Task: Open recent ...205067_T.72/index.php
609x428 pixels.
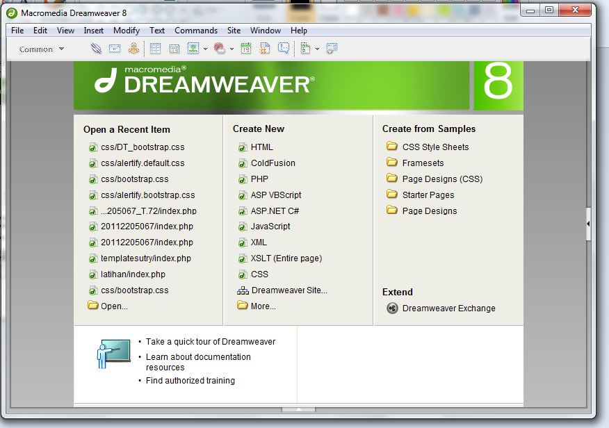Action: (x=149, y=211)
